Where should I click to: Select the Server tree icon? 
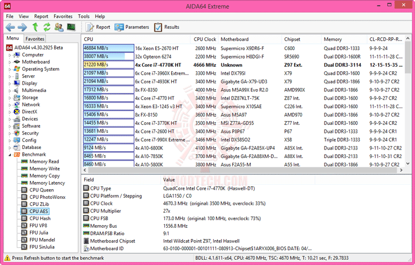click(17, 76)
